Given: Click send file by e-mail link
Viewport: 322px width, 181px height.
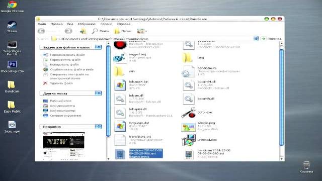Looking at the screenshot, I should click(69, 76).
